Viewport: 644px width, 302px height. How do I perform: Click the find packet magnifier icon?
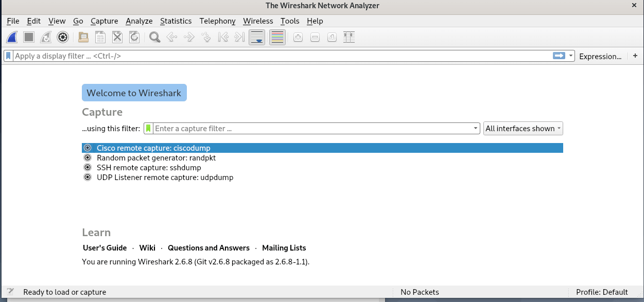click(154, 37)
